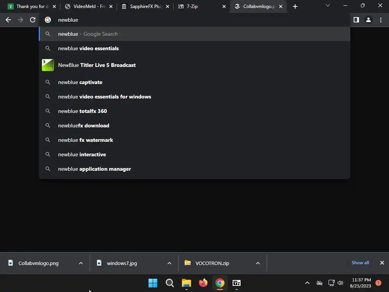Choose suggestion 'newblue video essentials'

coord(194,48)
